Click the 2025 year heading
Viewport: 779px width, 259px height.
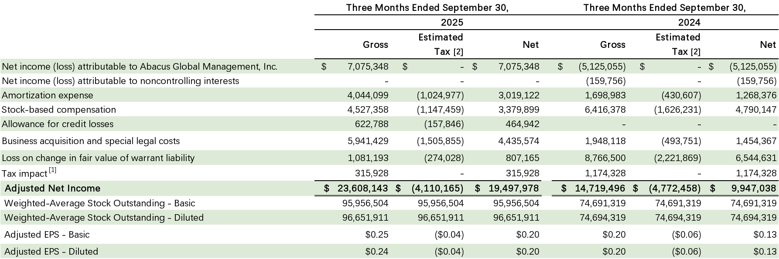(x=452, y=23)
